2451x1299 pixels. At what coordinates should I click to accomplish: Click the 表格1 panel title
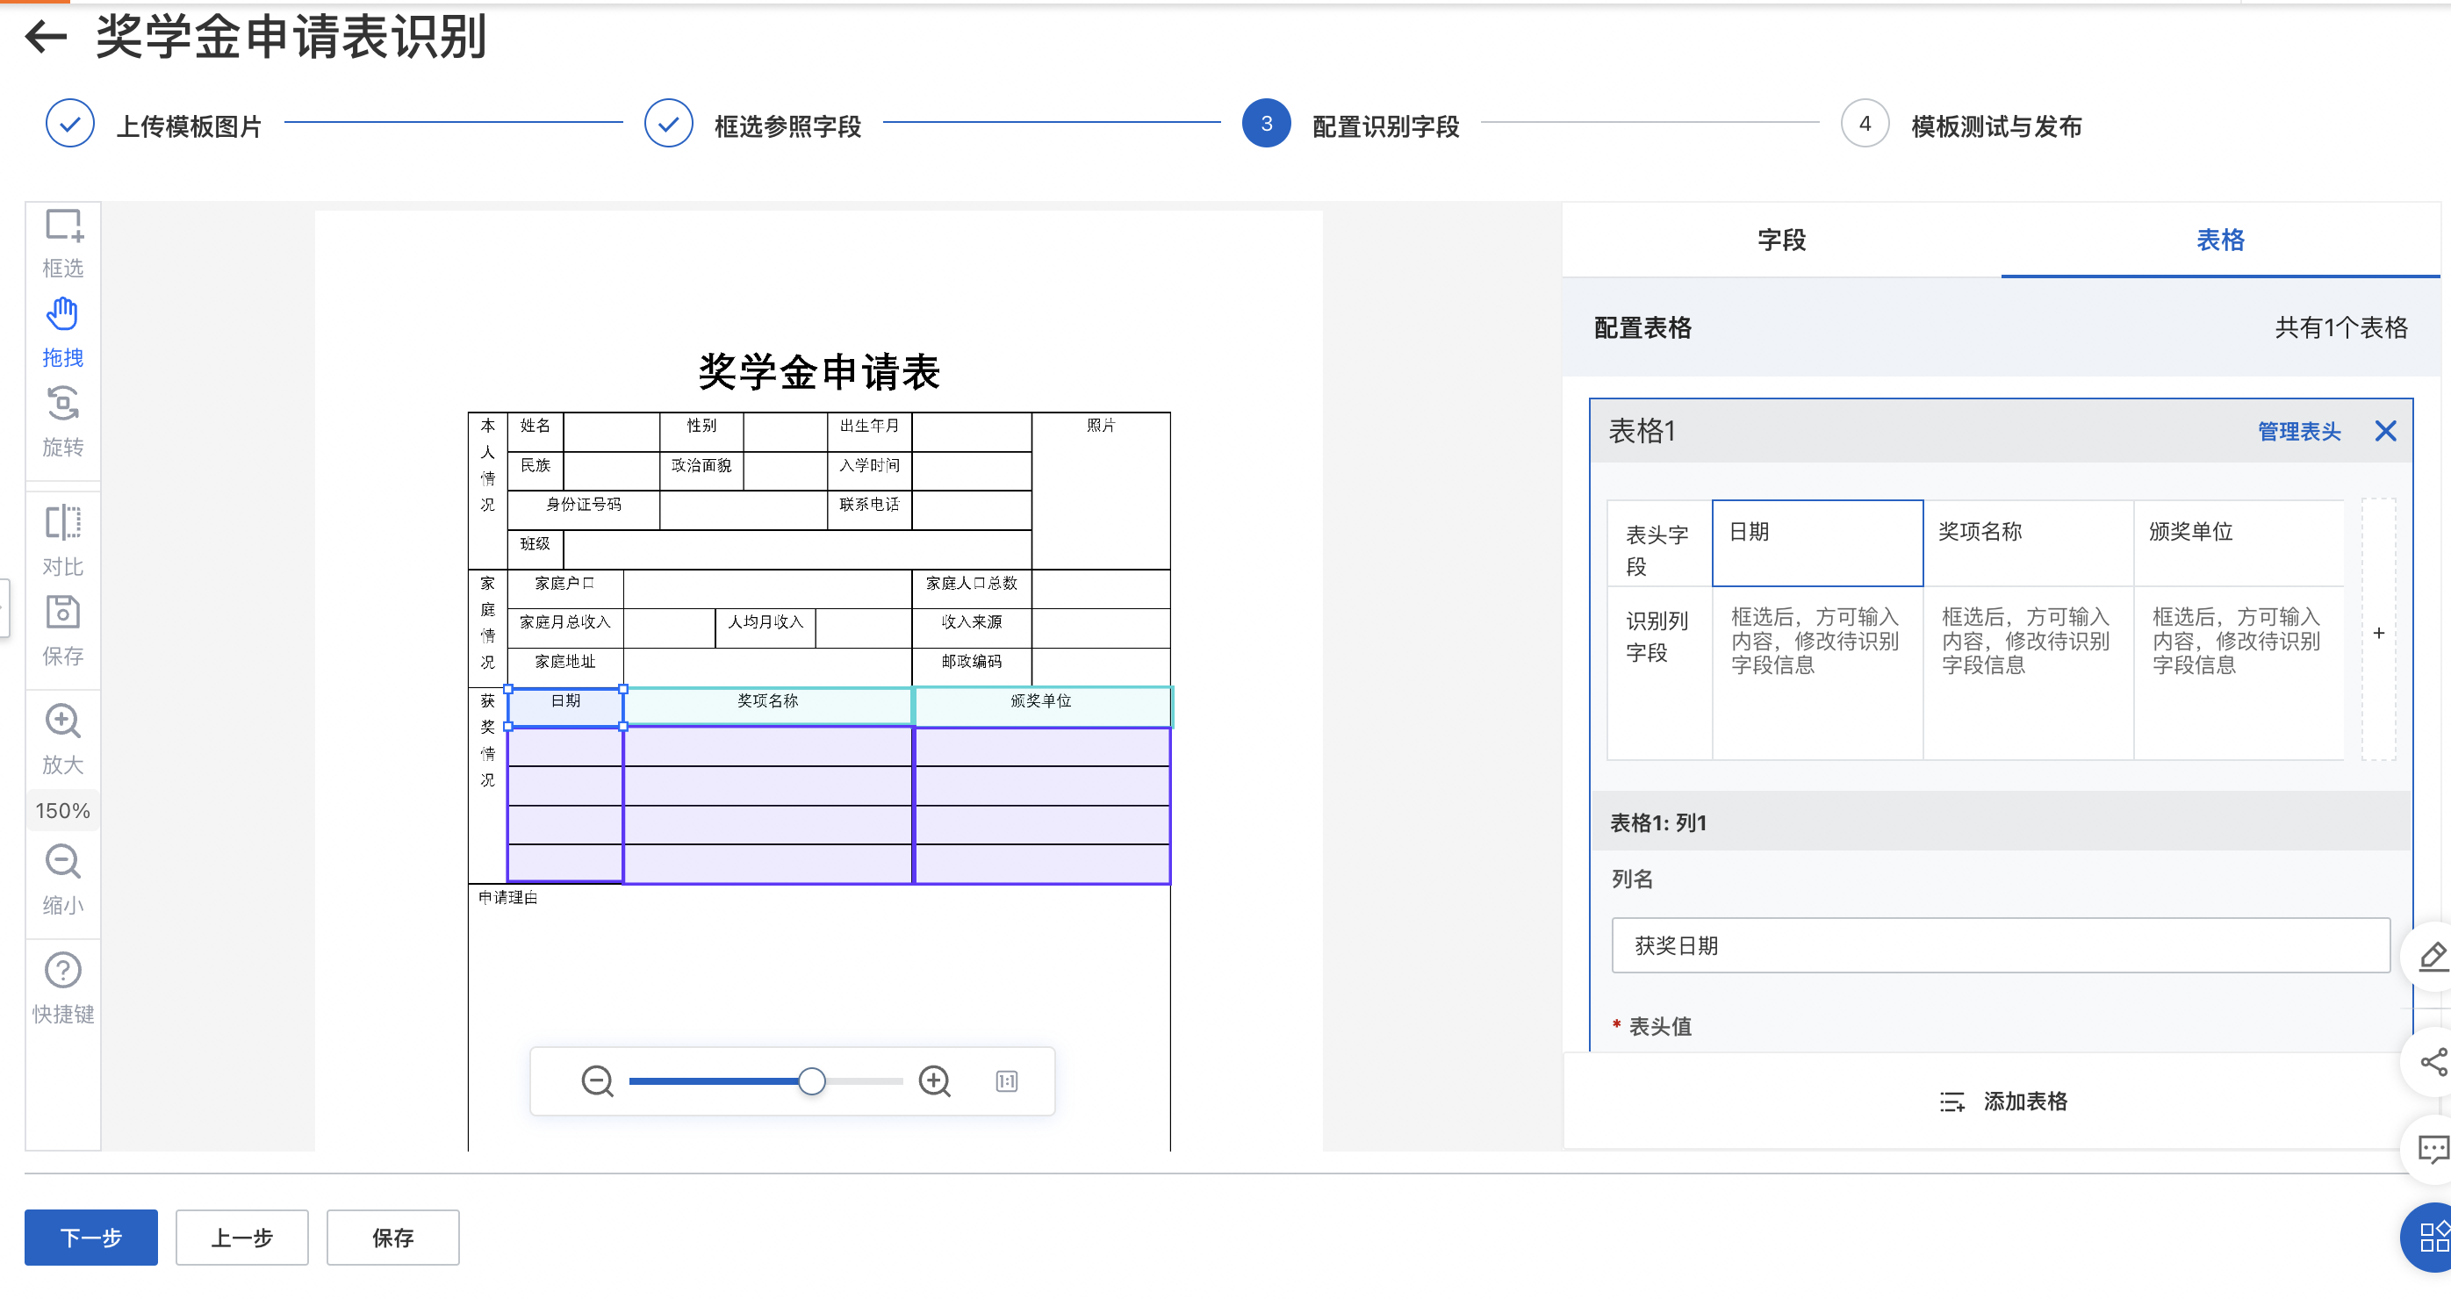coord(1642,431)
